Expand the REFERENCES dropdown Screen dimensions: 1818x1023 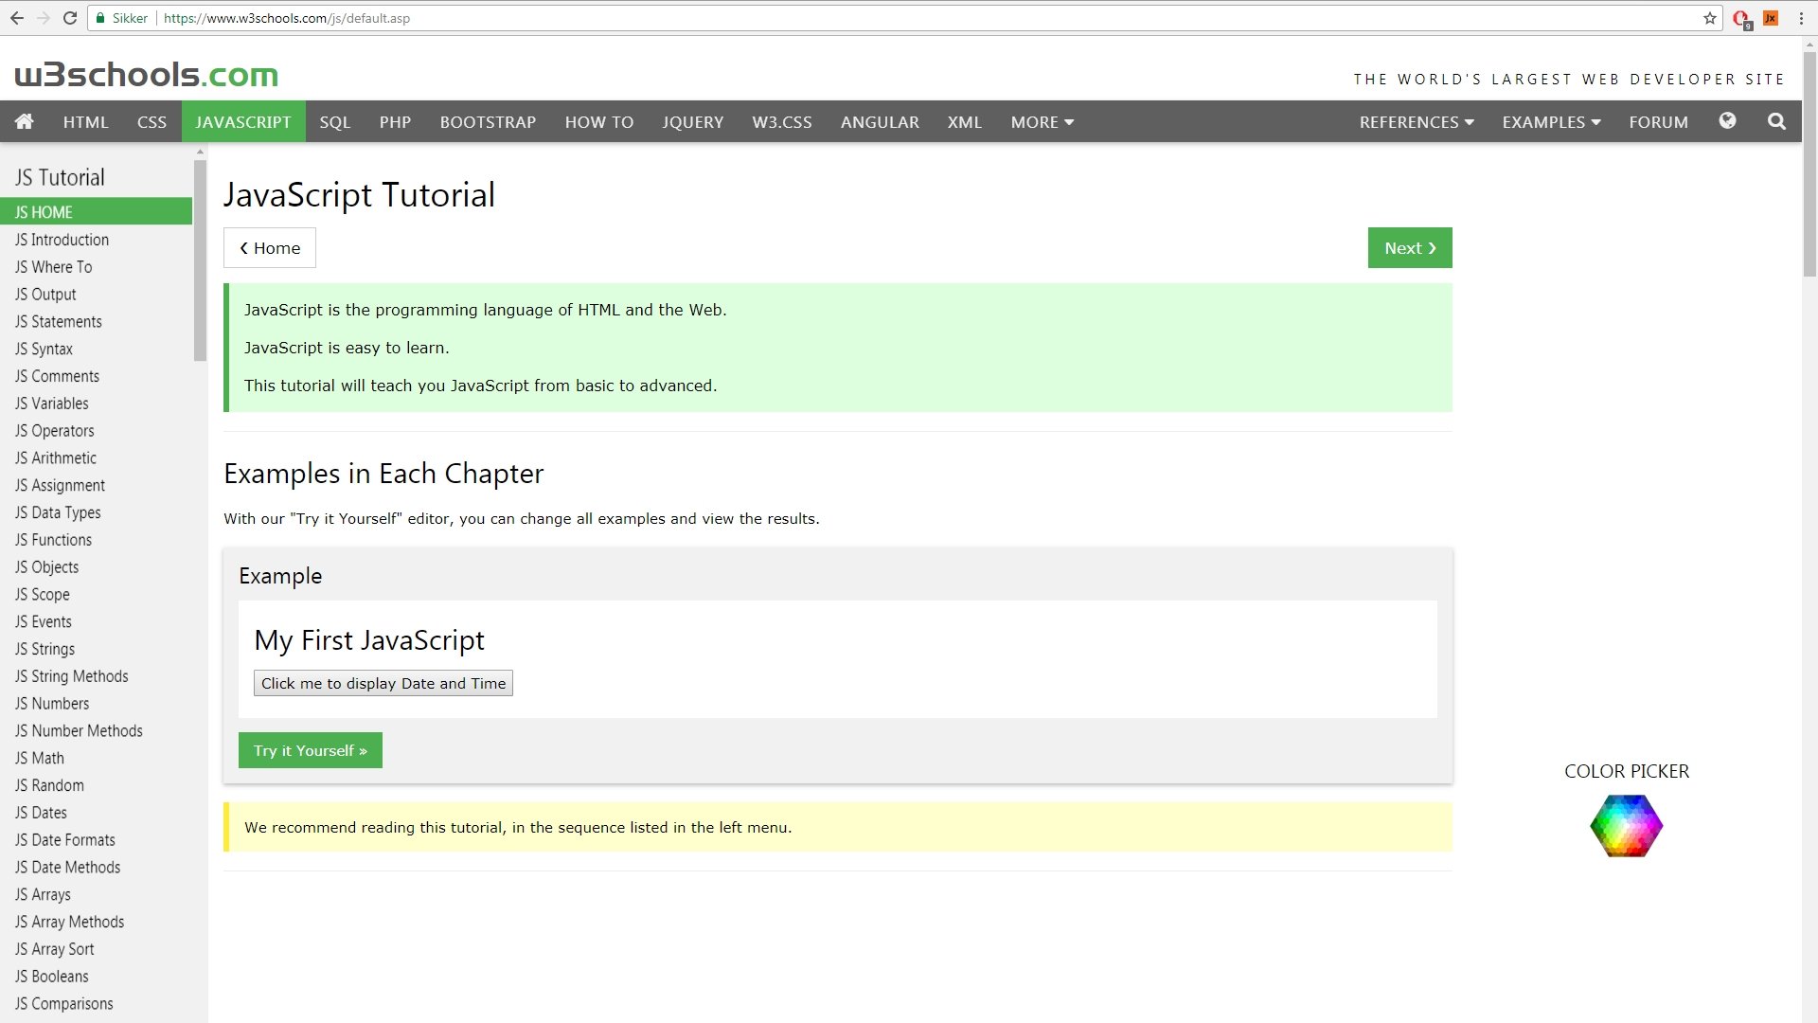(x=1417, y=122)
